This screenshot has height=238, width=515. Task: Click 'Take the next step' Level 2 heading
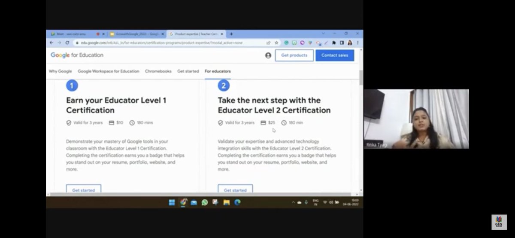[x=274, y=105]
